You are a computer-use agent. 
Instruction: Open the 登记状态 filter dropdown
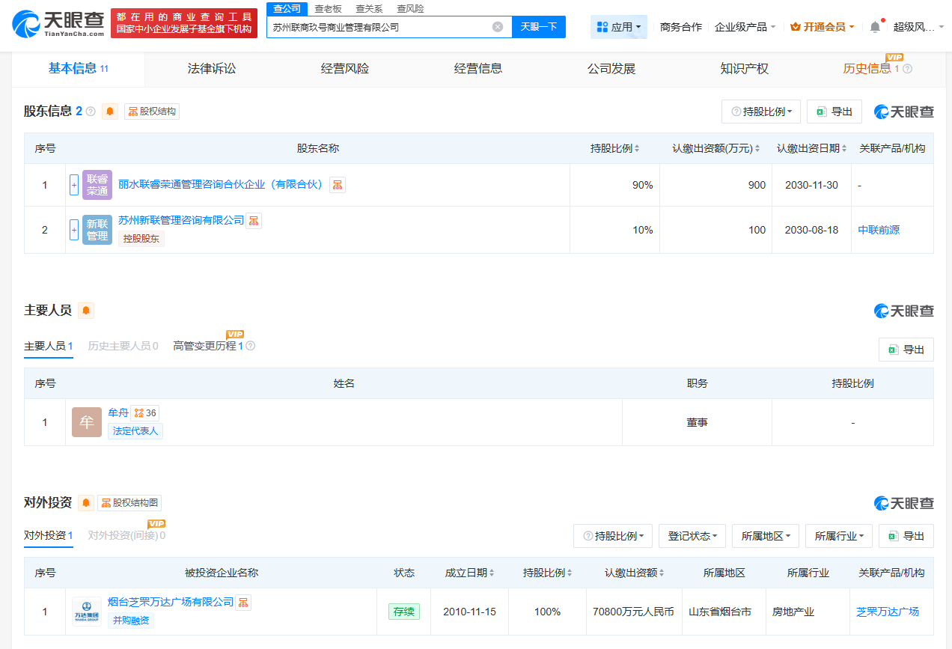692,535
